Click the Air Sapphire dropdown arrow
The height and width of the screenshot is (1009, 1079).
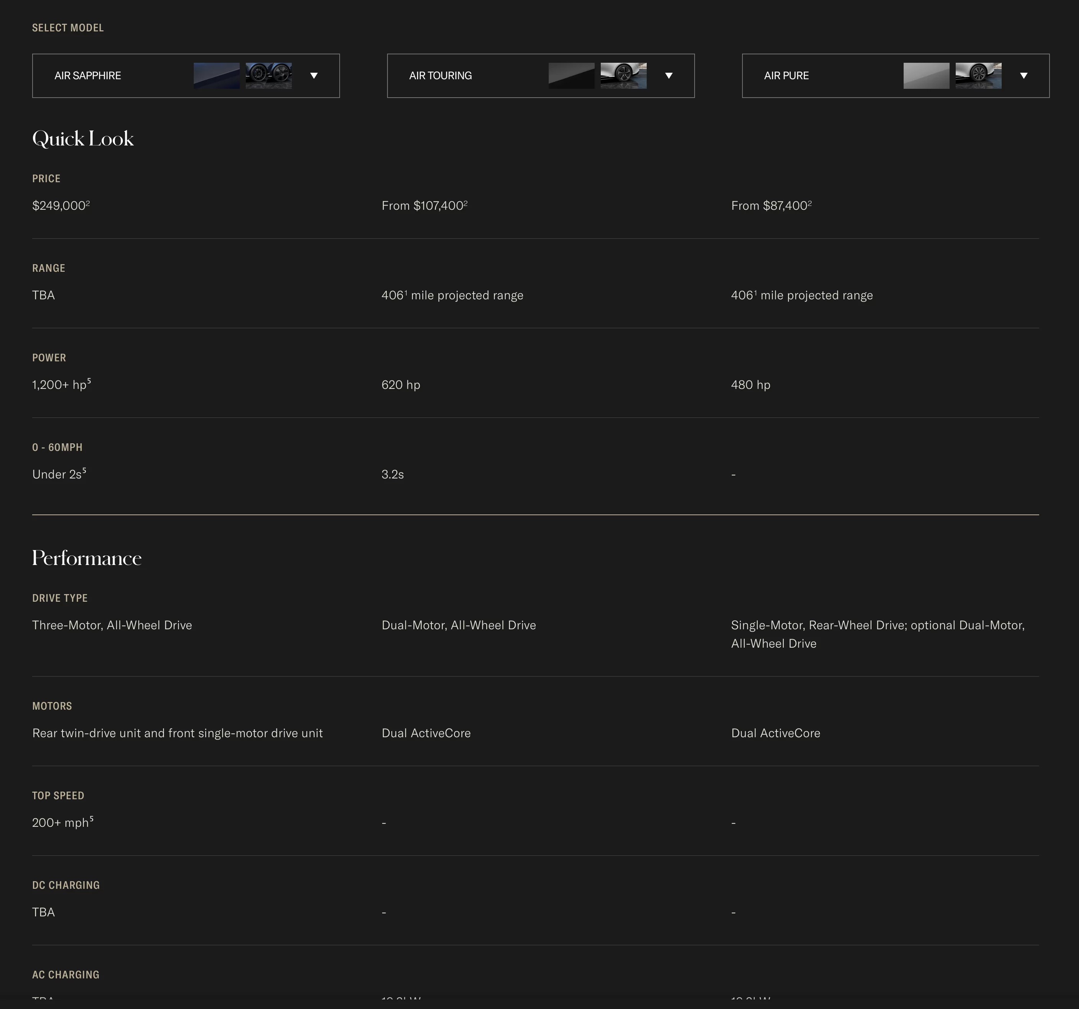point(314,76)
